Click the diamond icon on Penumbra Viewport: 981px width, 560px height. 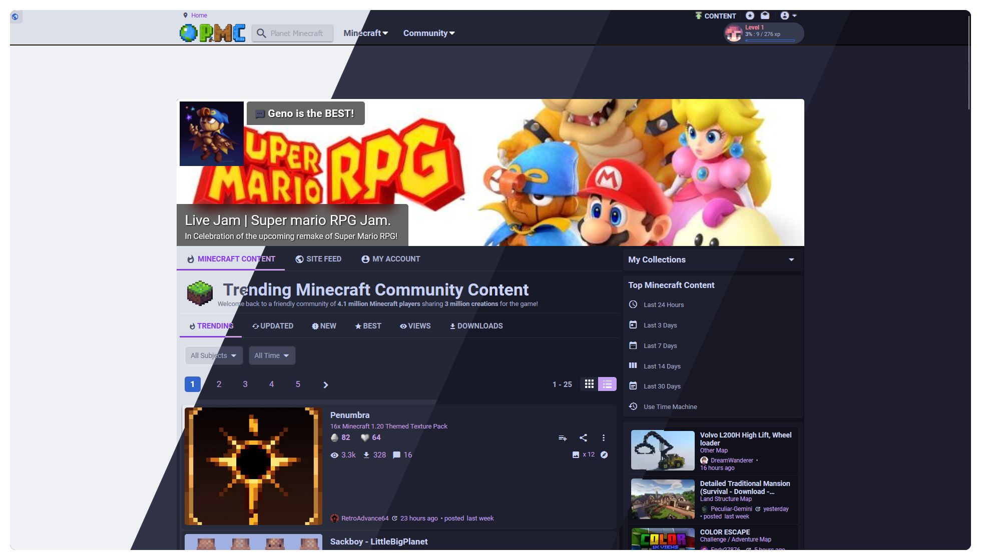335,437
